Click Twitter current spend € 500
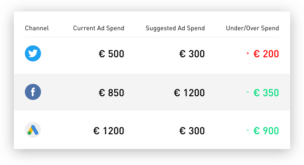Image resolution: width=304 pixels, height=165 pixels. pyautogui.click(x=111, y=54)
